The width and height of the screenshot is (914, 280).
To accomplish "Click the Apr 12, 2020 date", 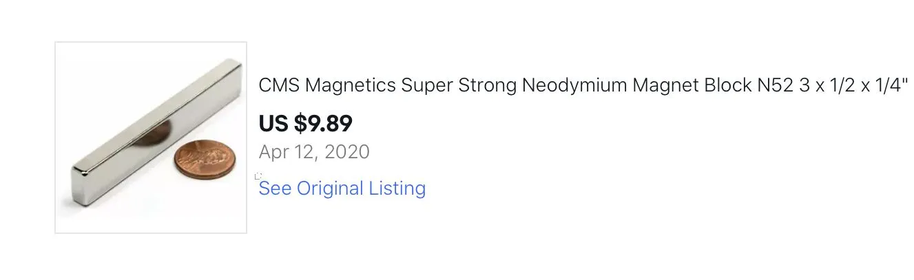I will (314, 152).
